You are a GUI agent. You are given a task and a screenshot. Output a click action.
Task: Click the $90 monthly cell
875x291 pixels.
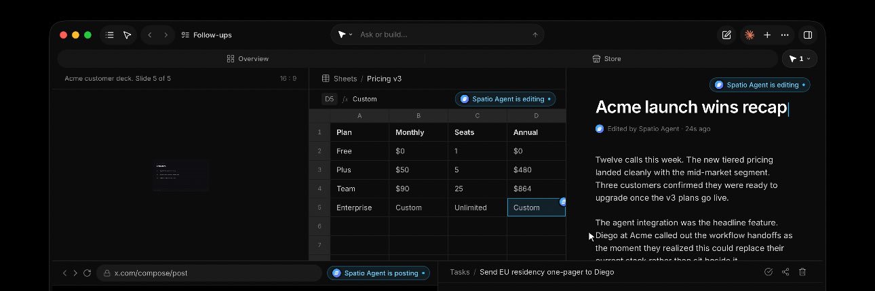pos(419,189)
